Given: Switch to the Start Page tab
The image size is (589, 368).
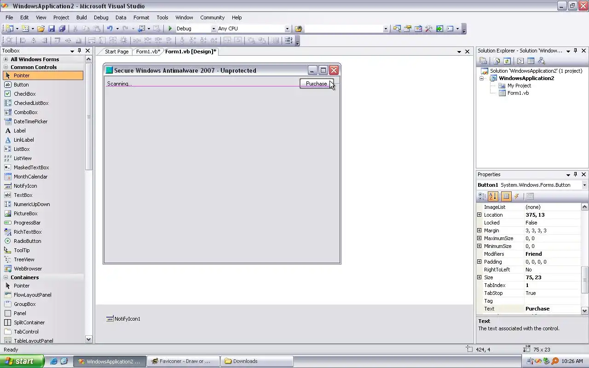Looking at the screenshot, I should (116, 52).
